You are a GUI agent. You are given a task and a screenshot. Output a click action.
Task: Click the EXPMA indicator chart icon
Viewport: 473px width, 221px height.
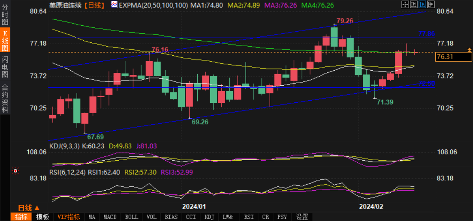coord(114,5)
